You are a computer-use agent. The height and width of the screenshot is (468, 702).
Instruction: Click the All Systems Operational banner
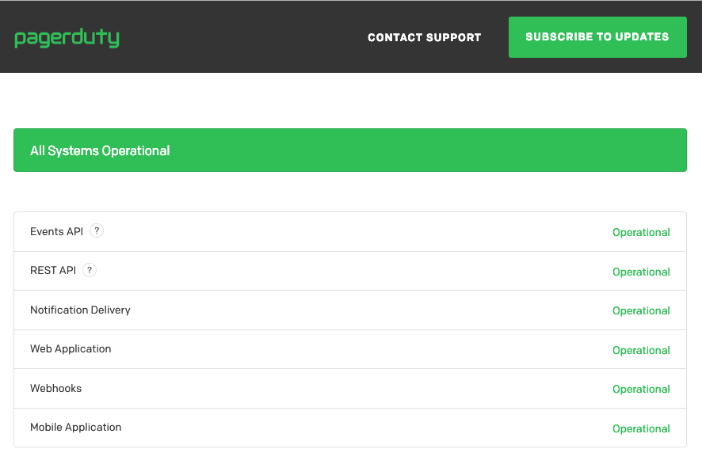tap(350, 150)
